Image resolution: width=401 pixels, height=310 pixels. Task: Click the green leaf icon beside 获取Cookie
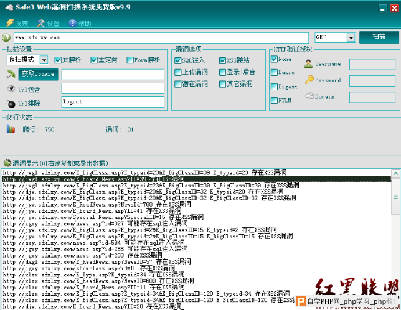point(11,74)
